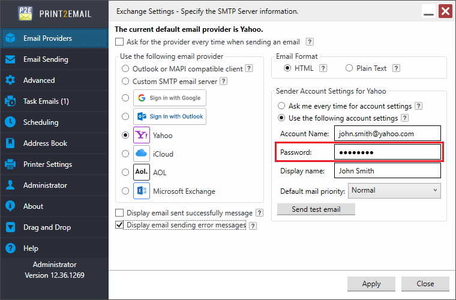Open the Scheduling section in sidebar

click(x=41, y=122)
